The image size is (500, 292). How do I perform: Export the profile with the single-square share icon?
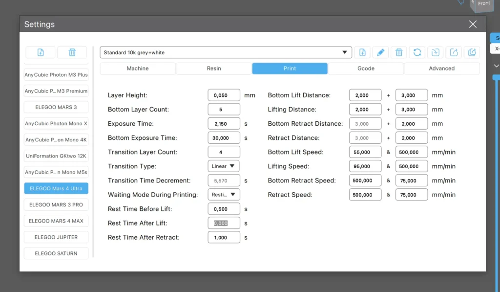[x=454, y=52]
